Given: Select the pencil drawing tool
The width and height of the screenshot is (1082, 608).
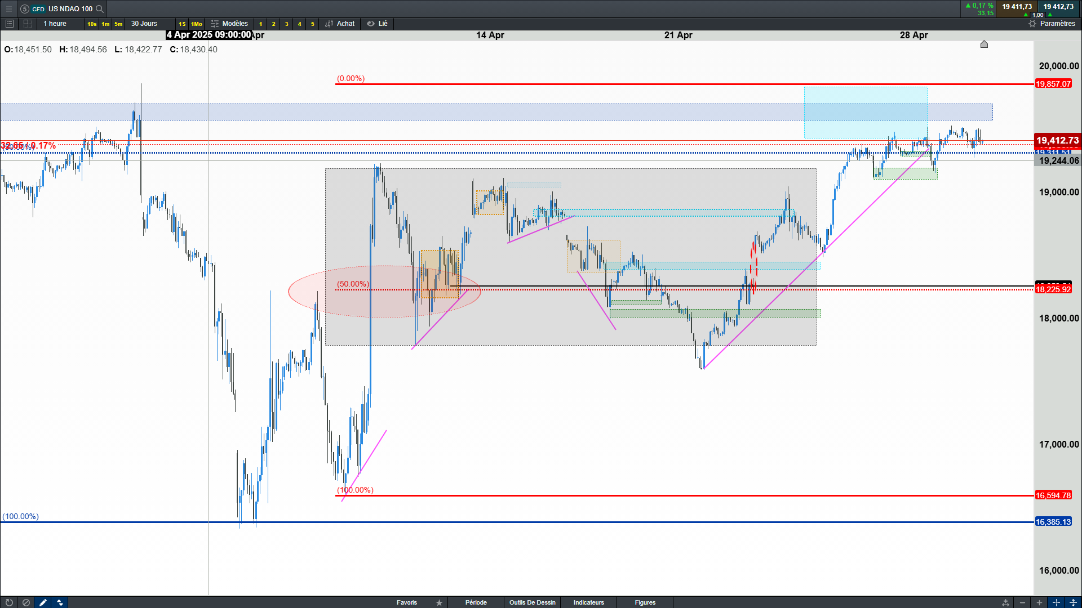Looking at the screenshot, I should (x=43, y=602).
